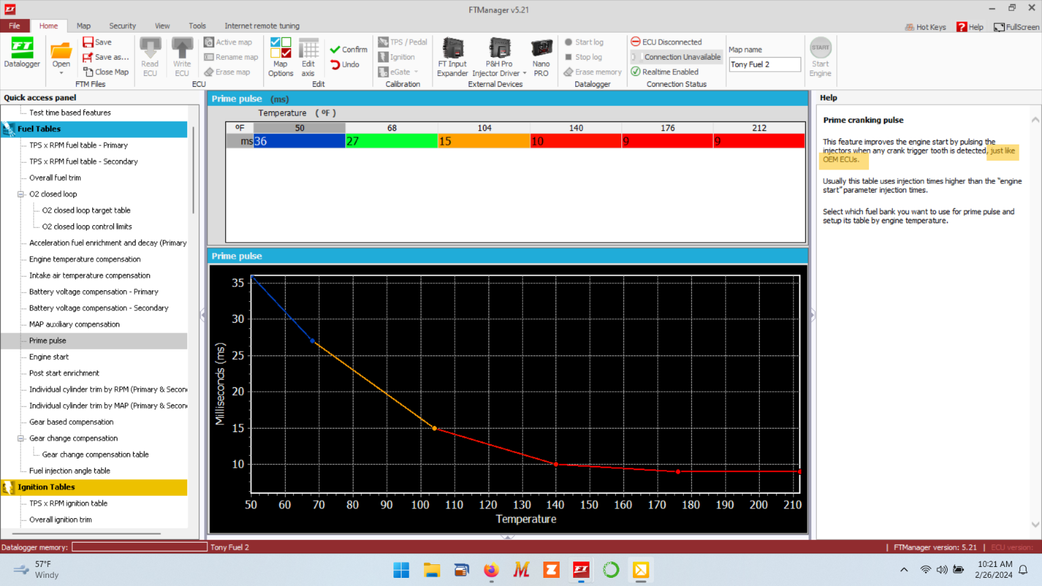Select Engine temperature compensation
Image resolution: width=1042 pixels, height=586 pixels.
click(x=85, y=259)
